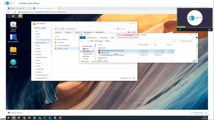Open Windows Start menu

8,118
